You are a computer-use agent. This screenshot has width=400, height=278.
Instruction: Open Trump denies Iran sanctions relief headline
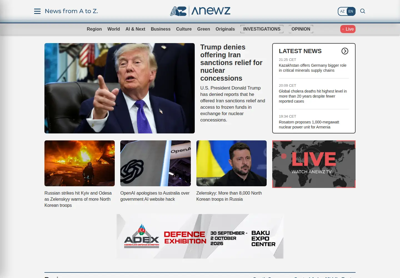pyautogui.click(x=231, y=63)
